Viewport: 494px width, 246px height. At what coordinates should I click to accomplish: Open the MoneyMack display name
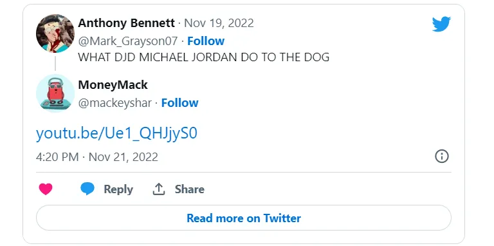click(x=113, y=85)
